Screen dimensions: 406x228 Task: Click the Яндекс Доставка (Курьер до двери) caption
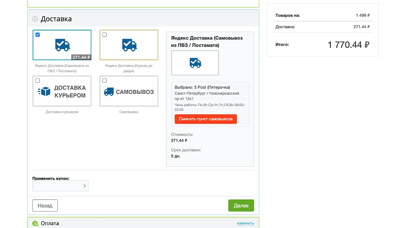pyautogui.click(x=129, y=68)
